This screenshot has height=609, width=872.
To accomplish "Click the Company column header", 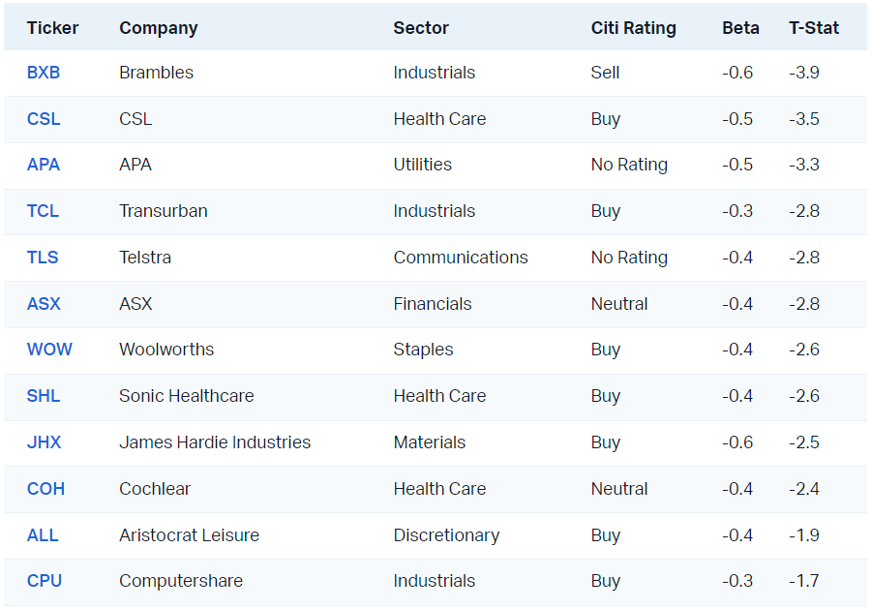I will tap(158, 28).
